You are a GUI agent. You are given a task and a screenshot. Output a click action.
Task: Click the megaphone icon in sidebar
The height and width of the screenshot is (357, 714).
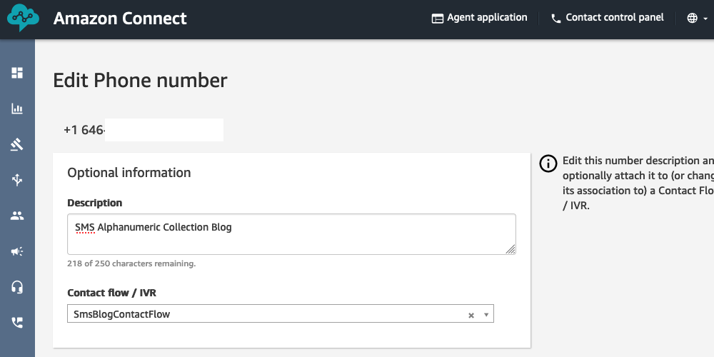17,251
